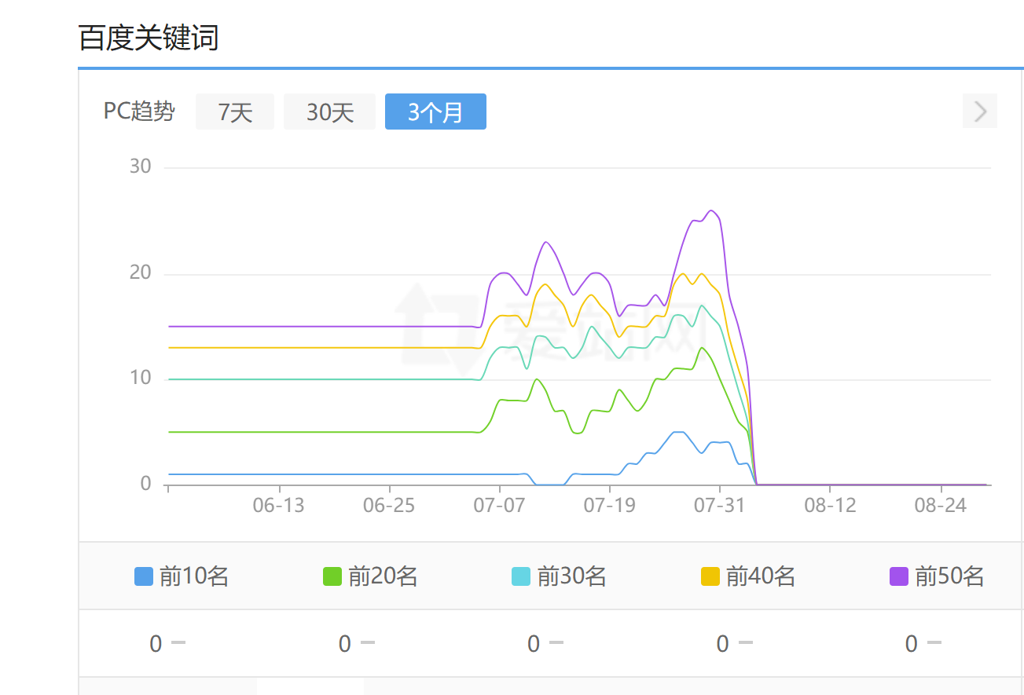Click the yellow 前40名 color swatch
1024x695 pixels.
710,576
